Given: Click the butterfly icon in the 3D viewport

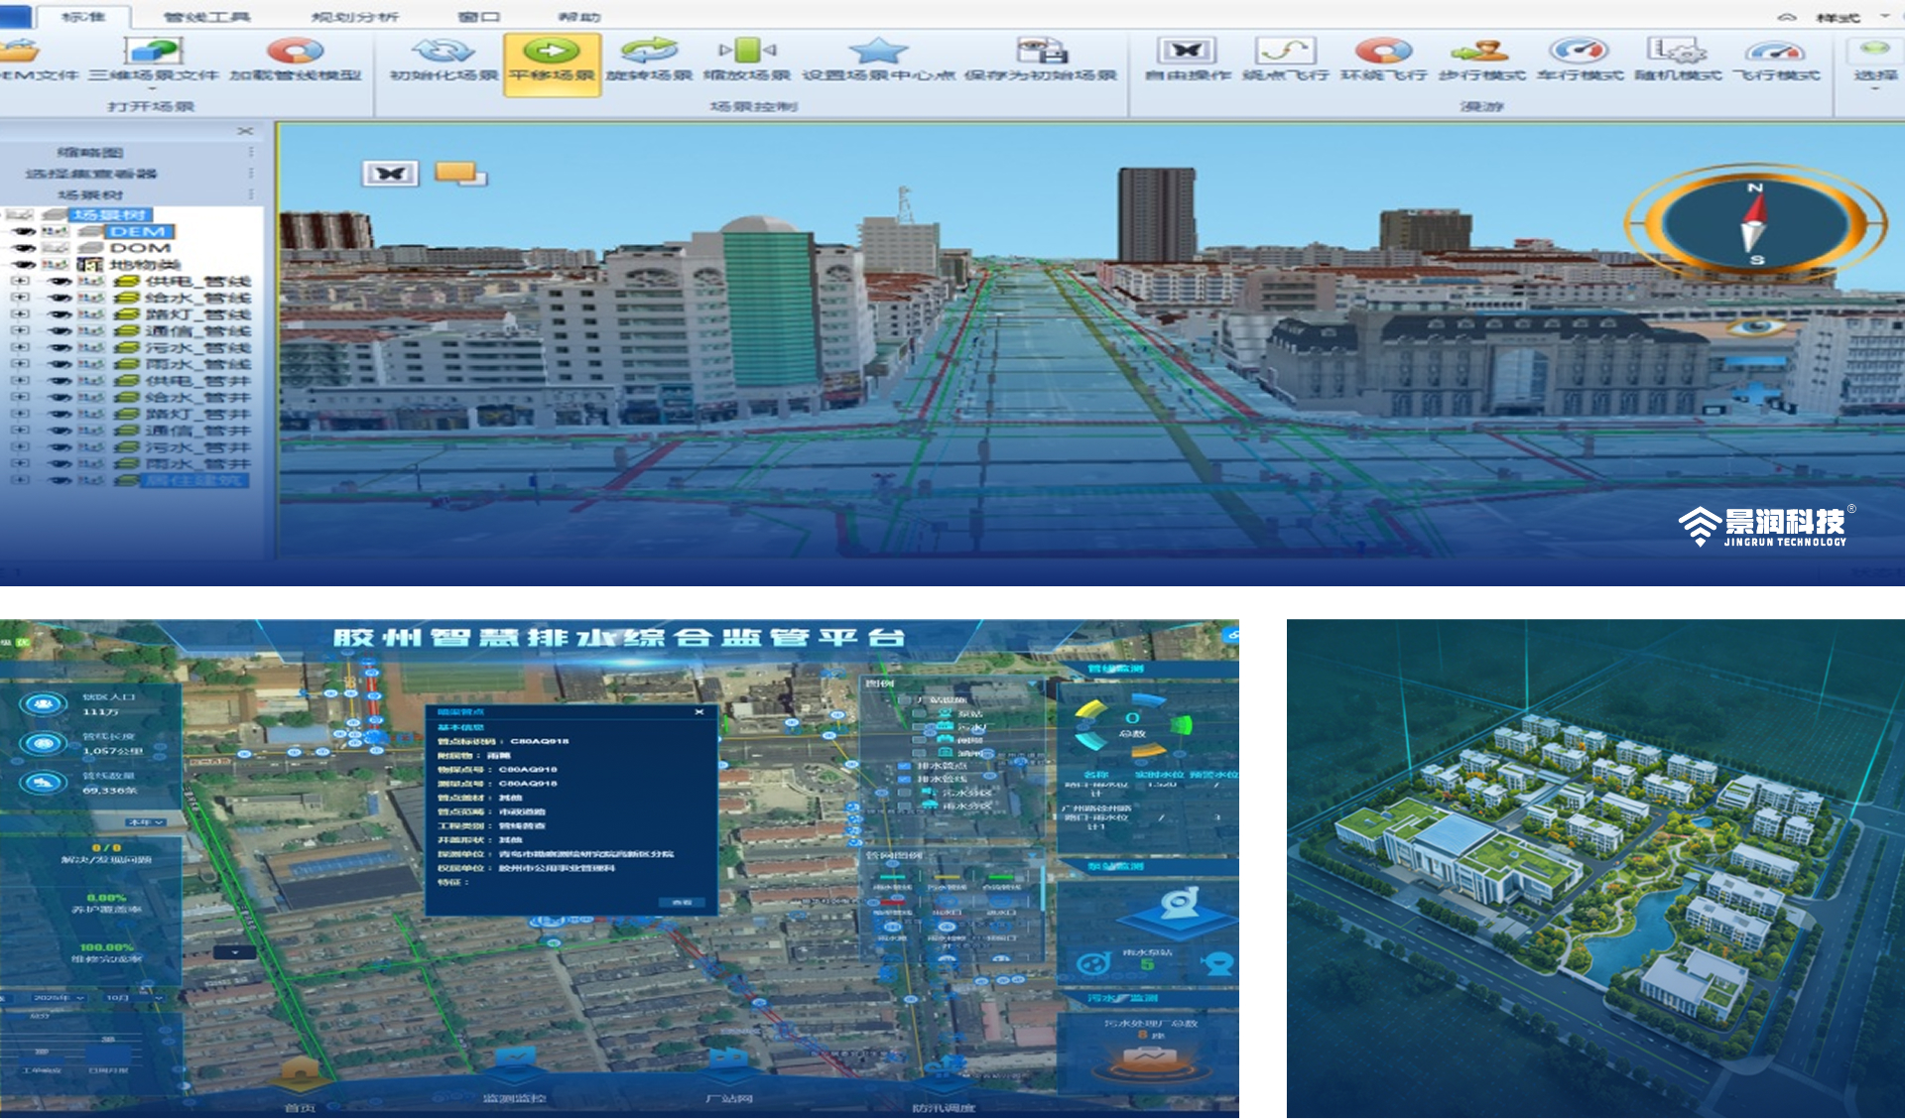Looking at the screenshot, I should (x=390, y=174).
